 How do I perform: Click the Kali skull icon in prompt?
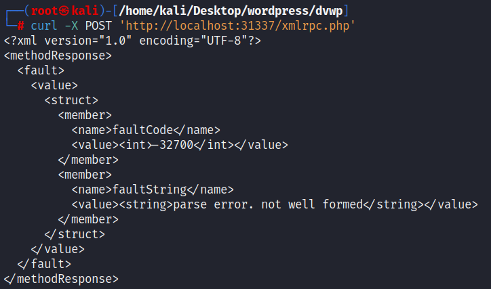(64, 11)
